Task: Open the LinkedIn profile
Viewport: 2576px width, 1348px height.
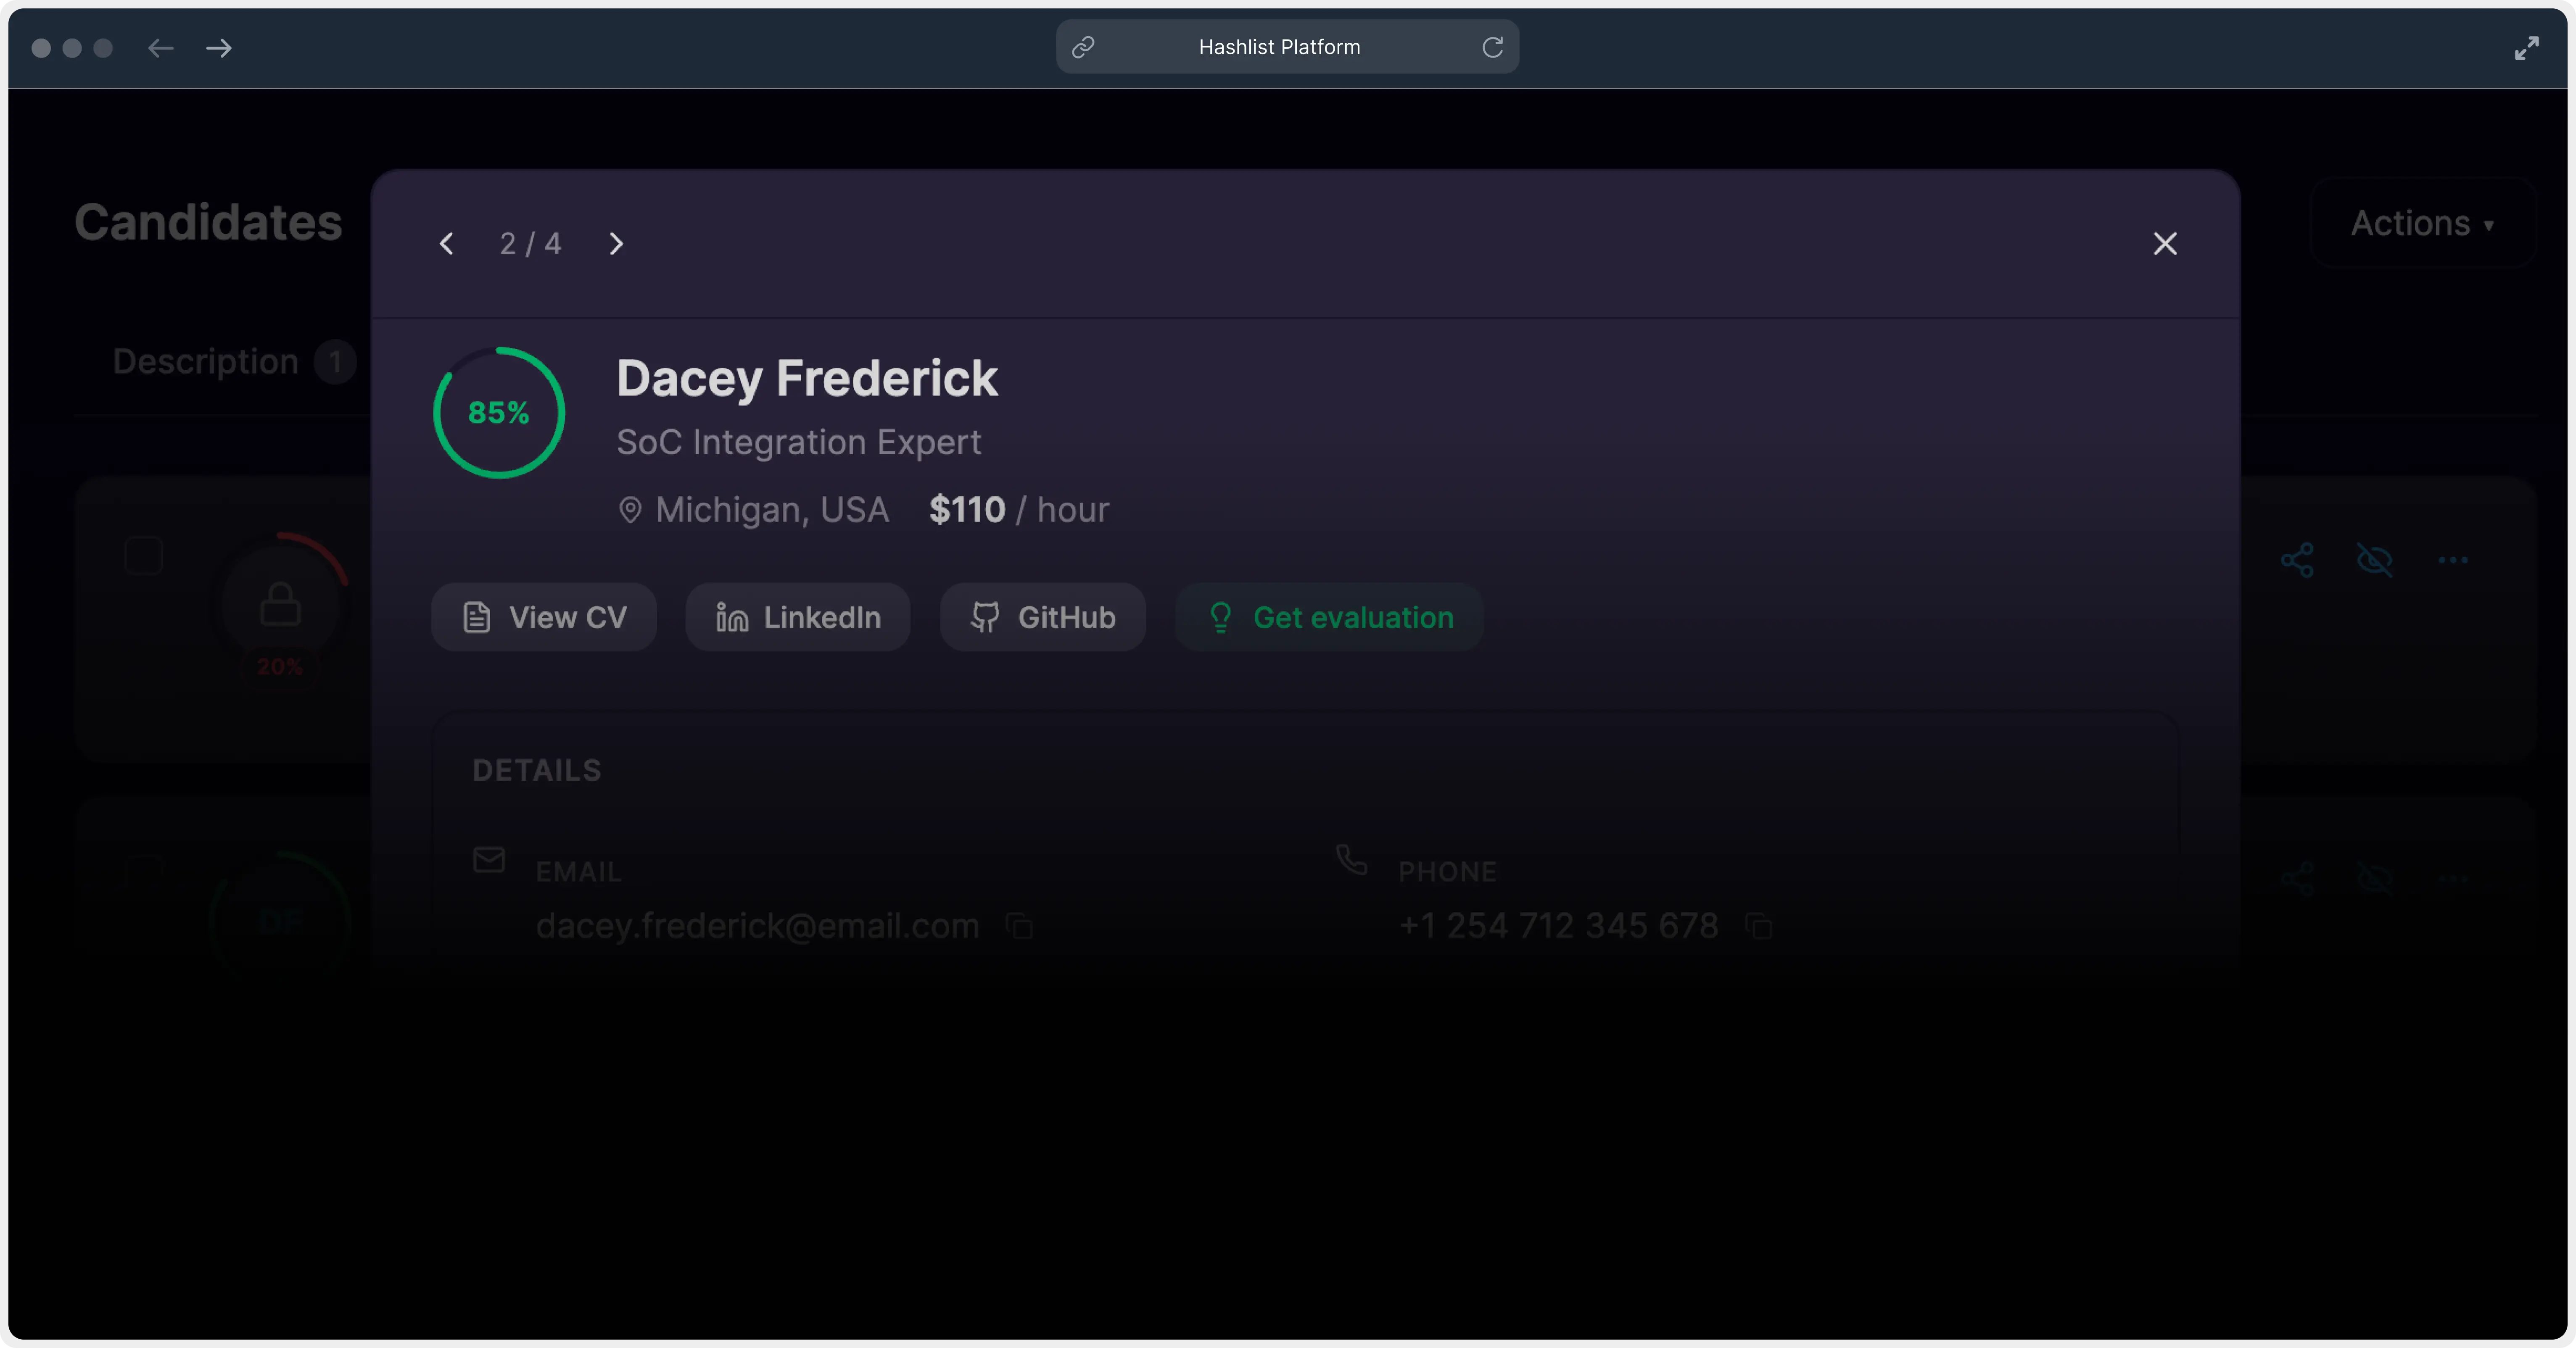Action: click(x=798, y=618)
